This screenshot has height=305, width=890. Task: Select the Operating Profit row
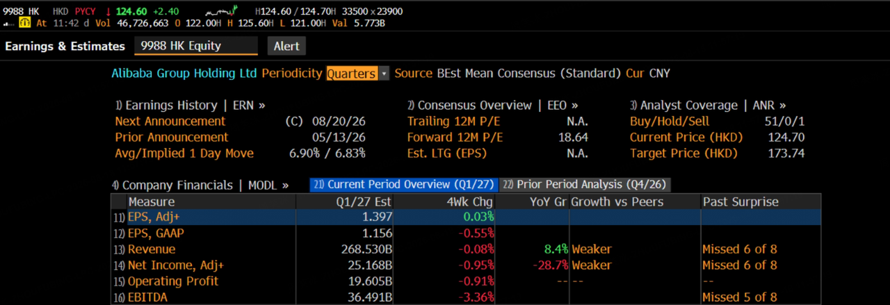466,281
